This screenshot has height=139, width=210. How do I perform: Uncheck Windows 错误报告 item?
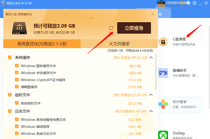(17, 126)
